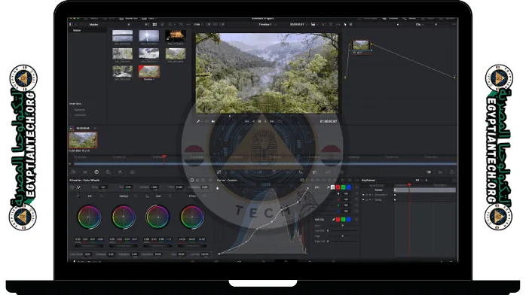Image resolution: width=526 pixels, height=295 pixels.
Task: Select the fire clip thumbnail
Action: [176, 35]
